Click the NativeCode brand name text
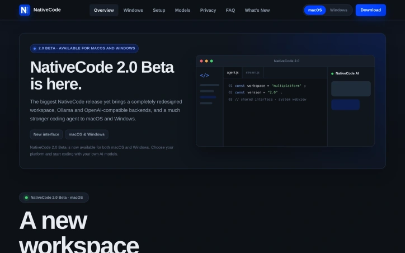Viewport: 405px width, 253px height. click(47, 10)
